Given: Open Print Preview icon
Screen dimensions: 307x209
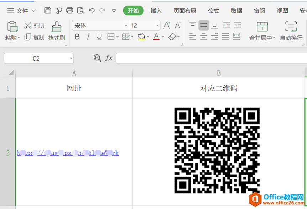Looking at the screenshot, I should [x=80, y=10].
